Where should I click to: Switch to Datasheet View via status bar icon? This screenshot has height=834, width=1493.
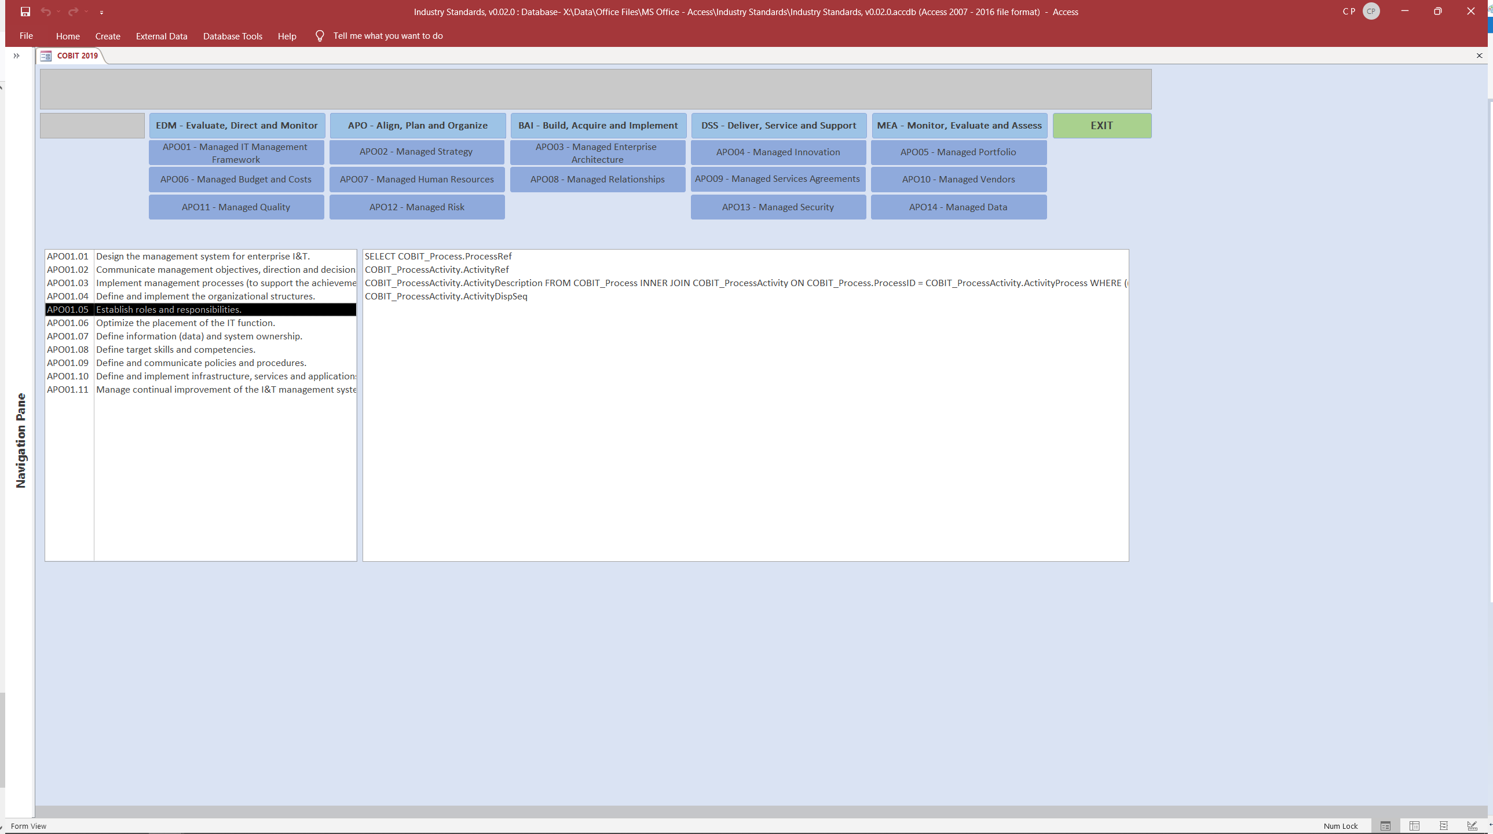(x=1414, y=826)
